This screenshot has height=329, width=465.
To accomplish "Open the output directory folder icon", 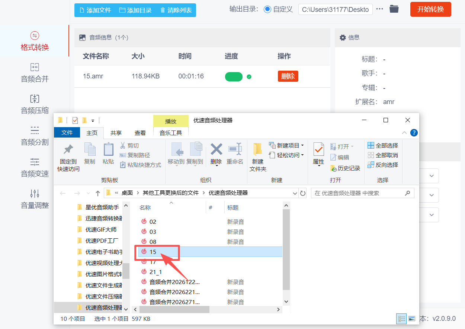I will (394, 9).
